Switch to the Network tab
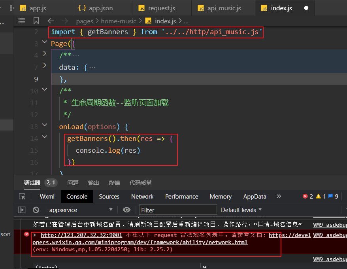347x269 pixels. point(142,197)
